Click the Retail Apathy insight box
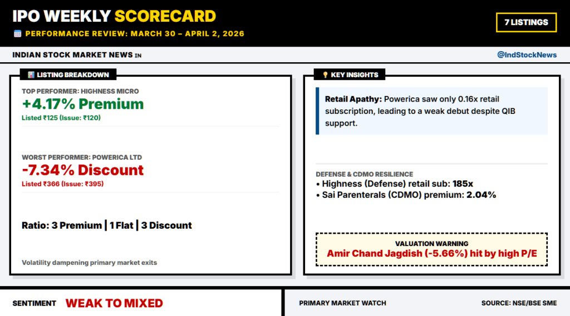This screenshot has width=570, height=316. coord(431,111)
